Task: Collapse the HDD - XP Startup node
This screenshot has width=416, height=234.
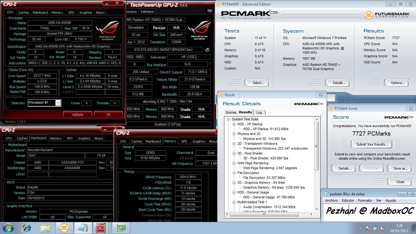Action: 234,124
